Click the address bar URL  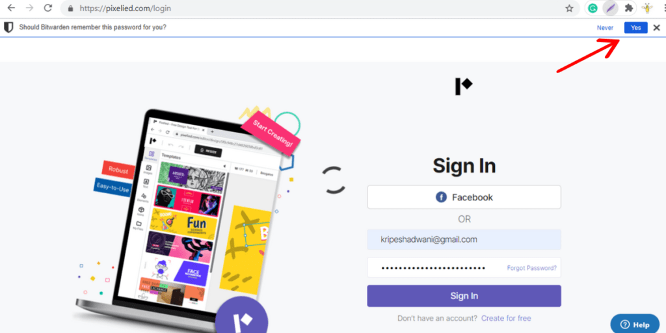[x=126, y=8]
